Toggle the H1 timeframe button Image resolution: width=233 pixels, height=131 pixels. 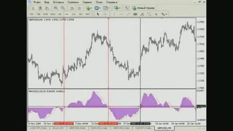click(x=60, y=14)
